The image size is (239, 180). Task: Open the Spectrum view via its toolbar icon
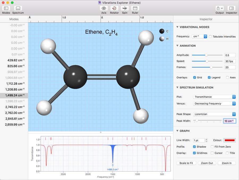click(18, 9)
